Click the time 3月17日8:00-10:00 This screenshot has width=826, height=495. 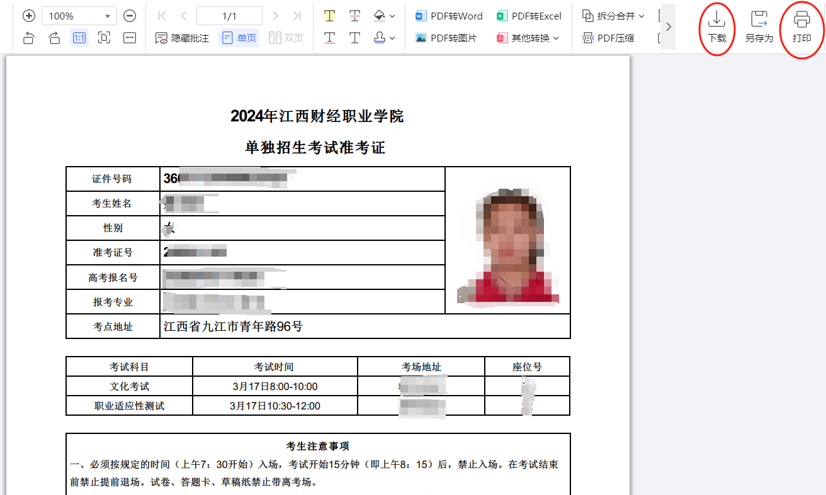point(275,386)
